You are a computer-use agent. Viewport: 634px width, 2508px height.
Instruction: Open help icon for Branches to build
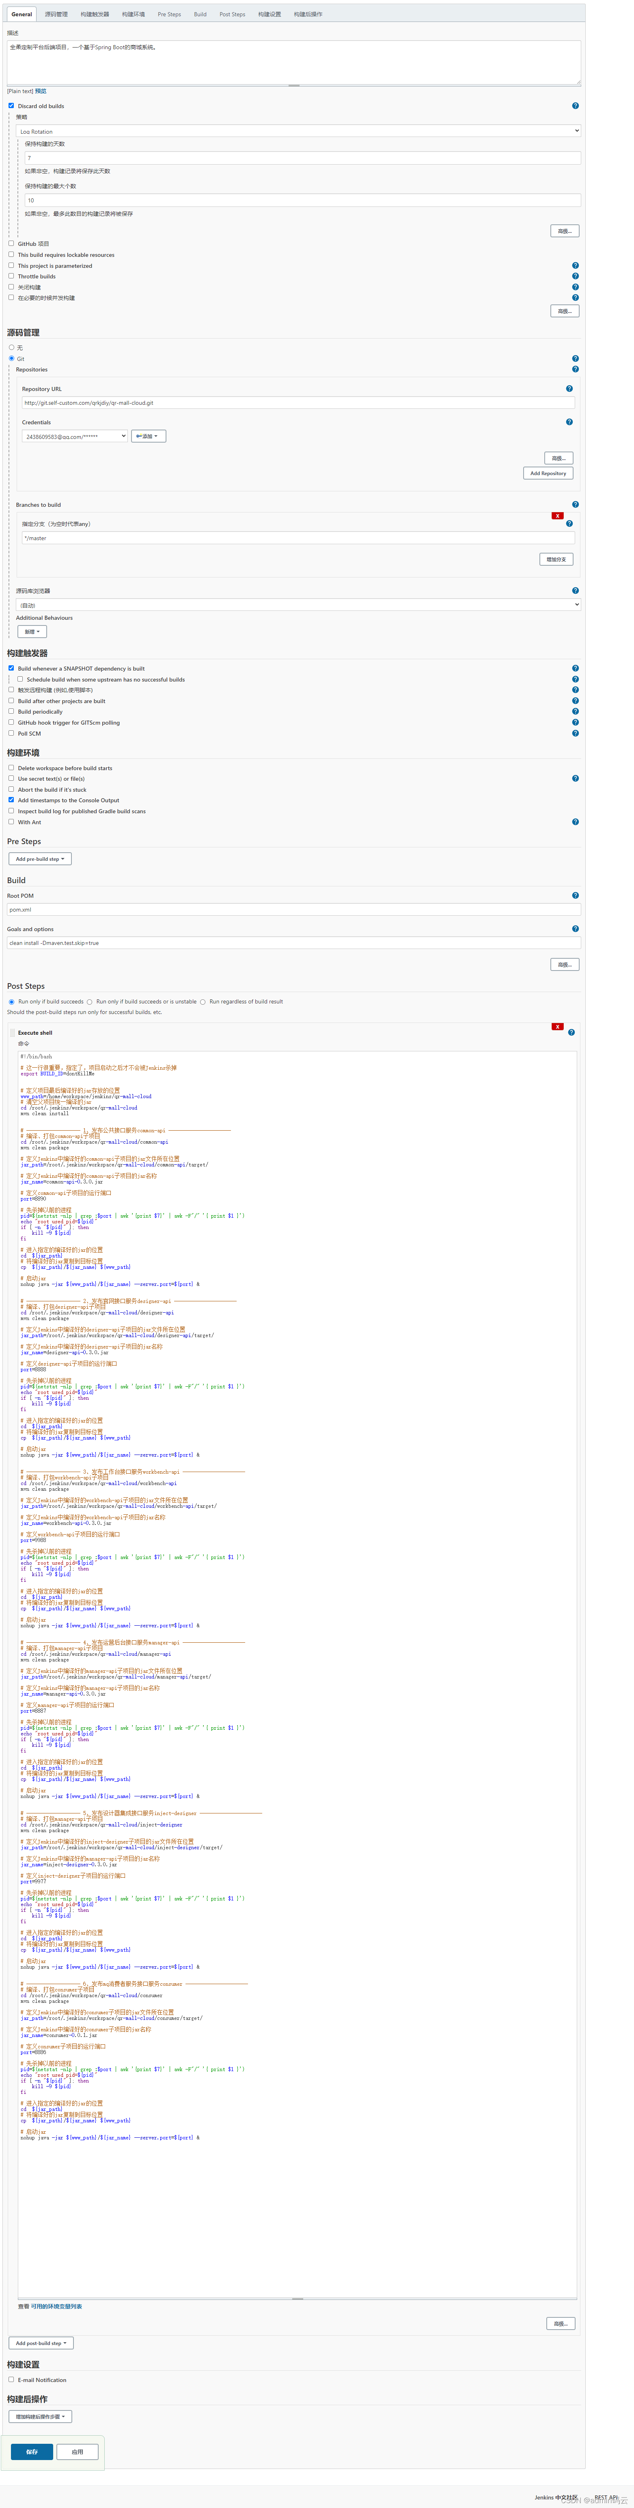(x=575, y=504)
